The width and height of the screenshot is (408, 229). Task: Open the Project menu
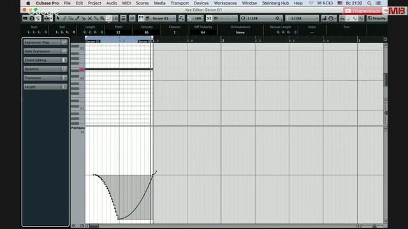[94, 3]
